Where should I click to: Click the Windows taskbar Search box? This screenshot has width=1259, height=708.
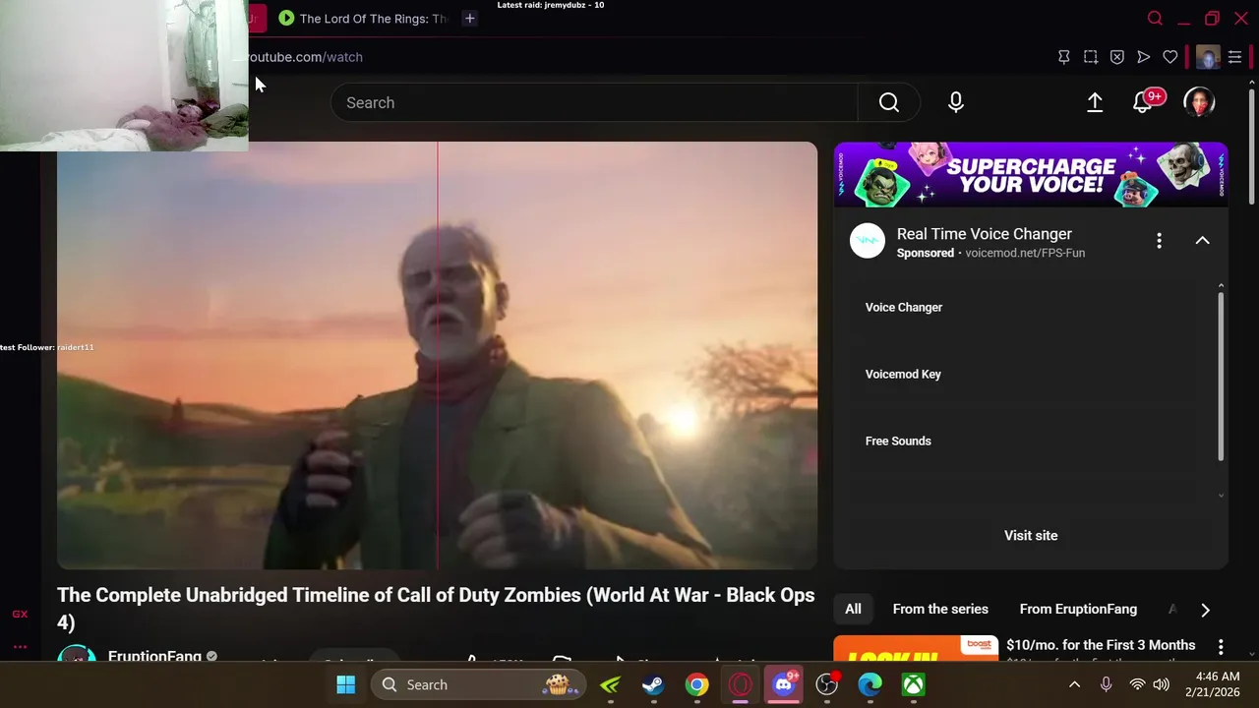478,684
